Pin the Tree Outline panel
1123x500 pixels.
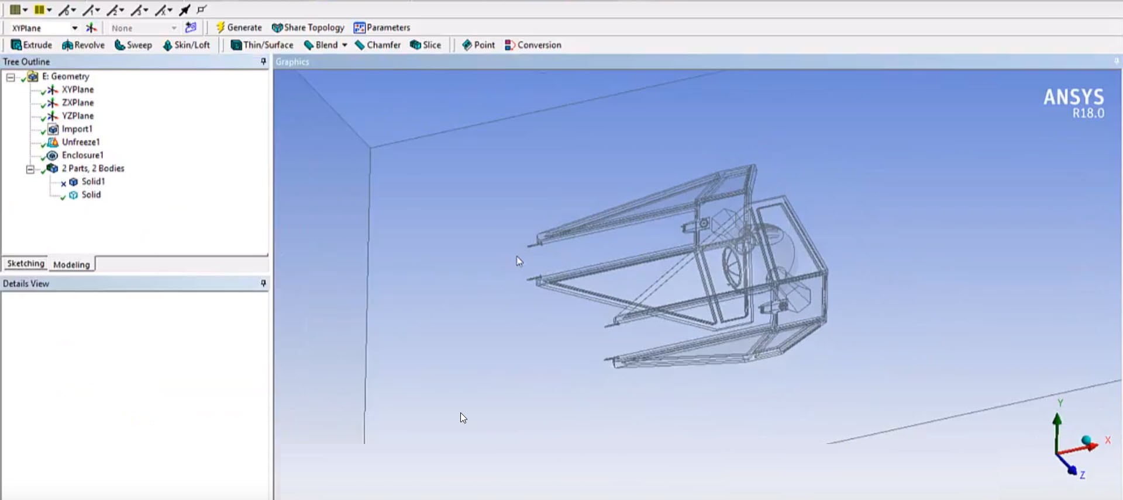pos(263,61)
